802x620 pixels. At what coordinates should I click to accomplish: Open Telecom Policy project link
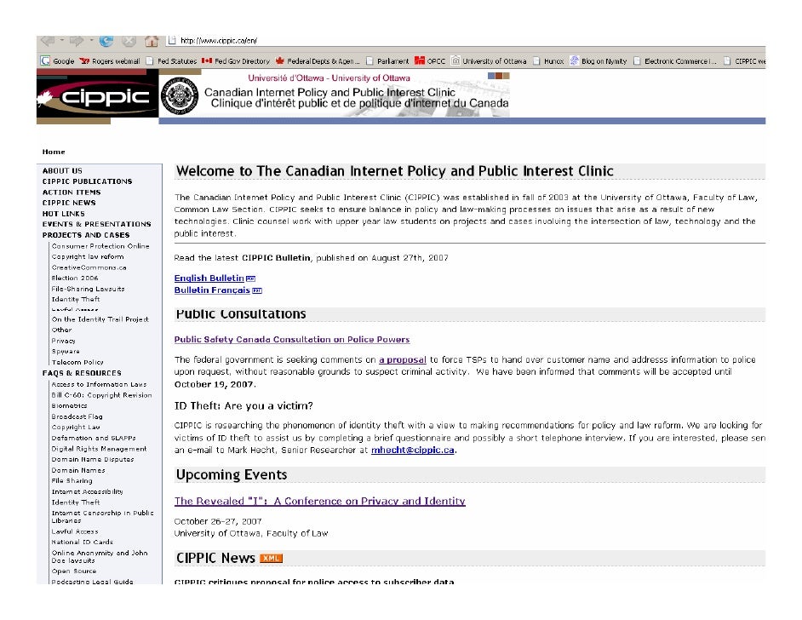77,362
